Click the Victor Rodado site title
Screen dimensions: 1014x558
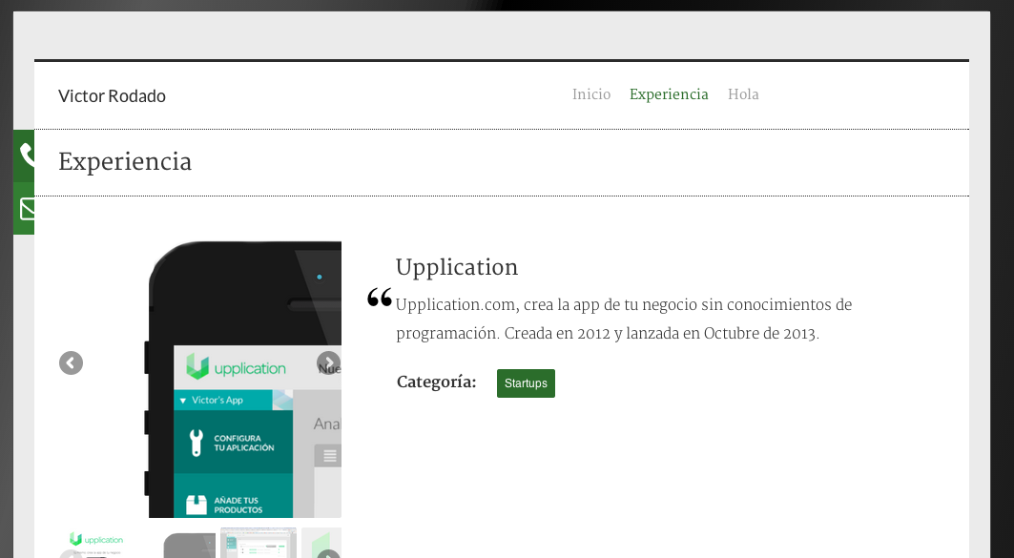(112, 96)
